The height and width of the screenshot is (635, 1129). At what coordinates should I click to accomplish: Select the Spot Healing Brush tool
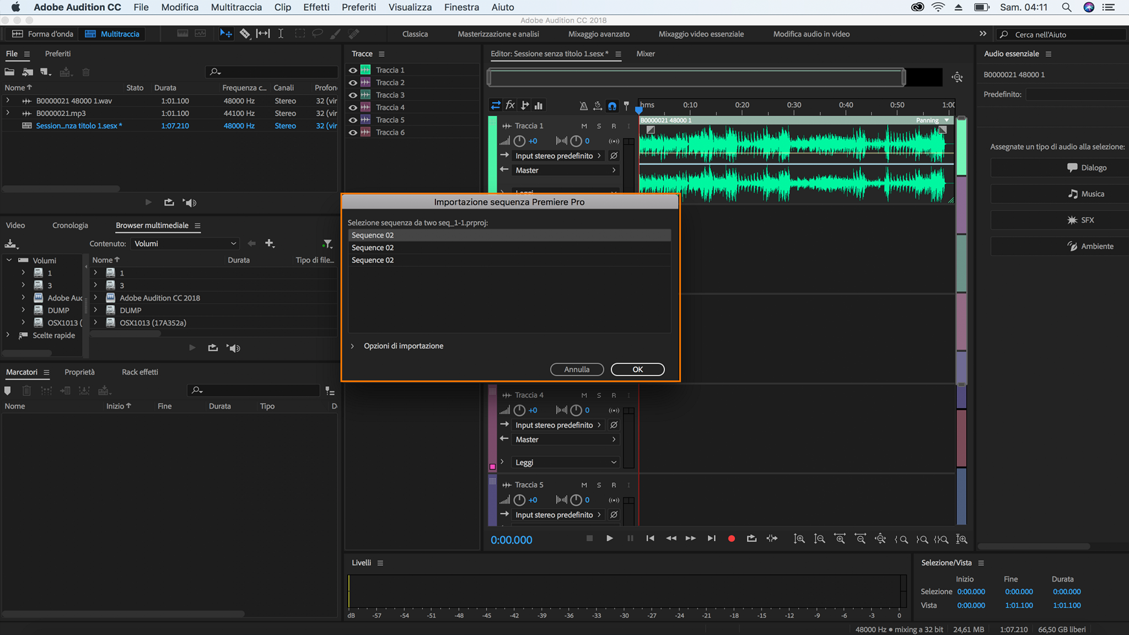point(353,34)
